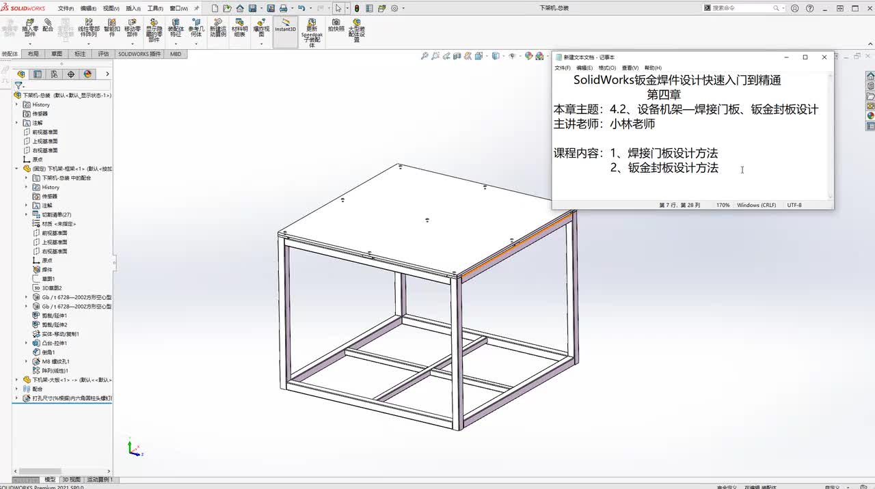Screen dimensions: 875x489
Task: Collapse the (固定) 下机架-框架<1> component node
Action: (17, 168)
